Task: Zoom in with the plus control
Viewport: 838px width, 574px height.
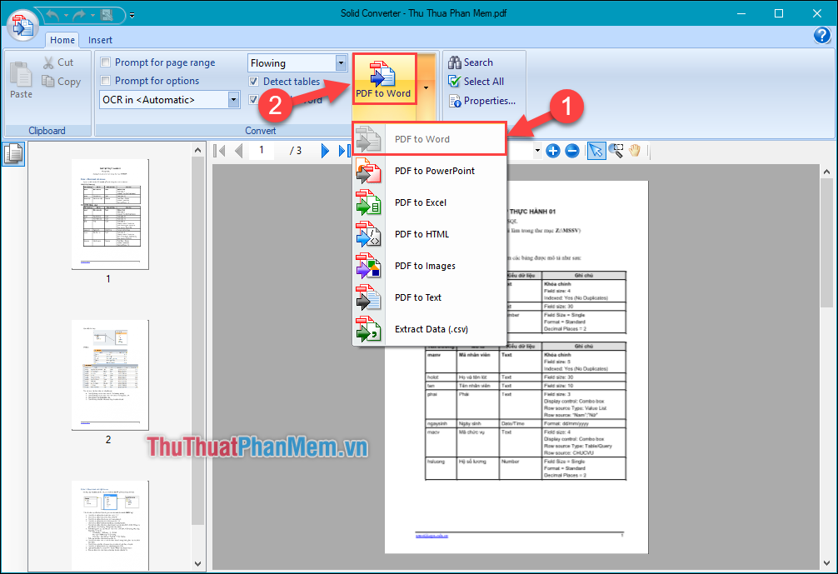Action: pyautogui.click(x=552, y=151)
